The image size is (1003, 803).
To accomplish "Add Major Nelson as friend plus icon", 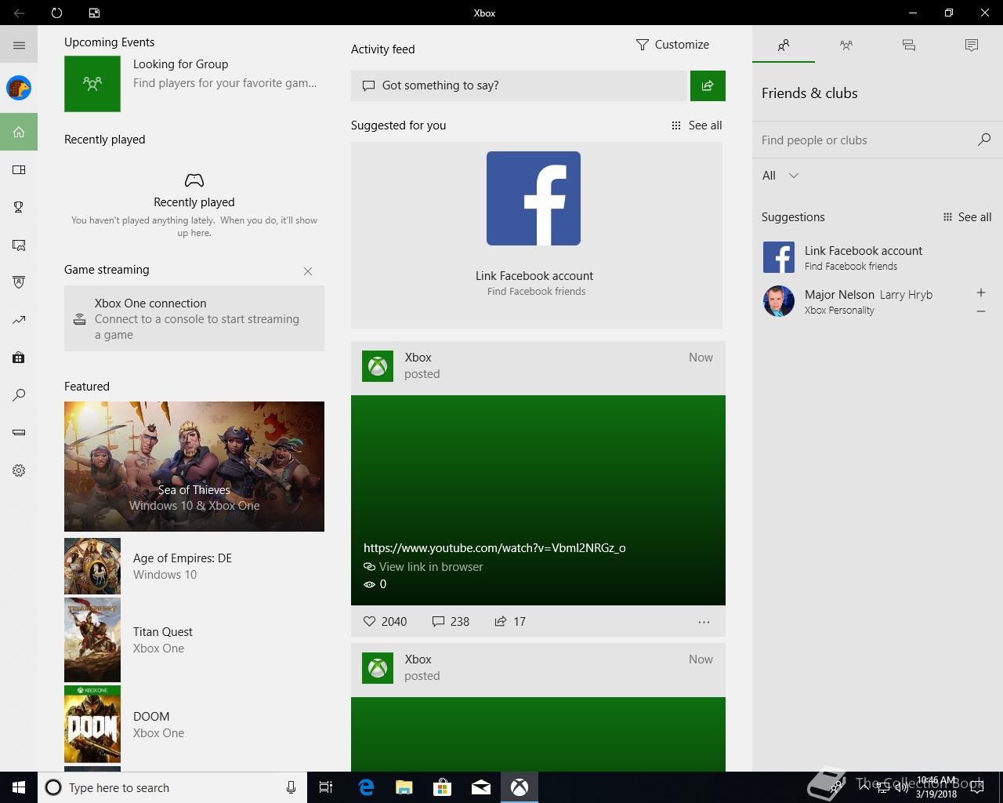I will pyautogui.click(x=980, y=292).
